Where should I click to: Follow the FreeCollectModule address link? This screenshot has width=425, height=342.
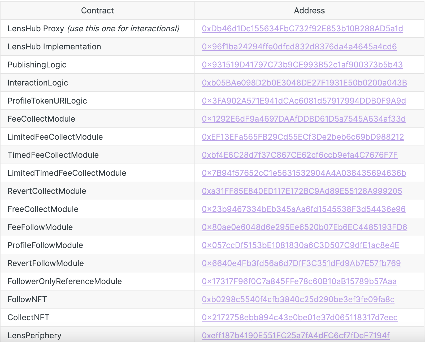[303, 209]
